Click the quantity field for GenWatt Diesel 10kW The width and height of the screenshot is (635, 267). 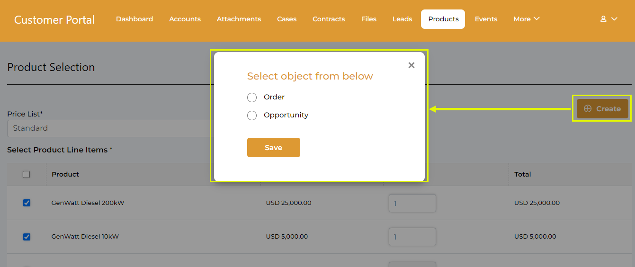(x=412, y=237)
